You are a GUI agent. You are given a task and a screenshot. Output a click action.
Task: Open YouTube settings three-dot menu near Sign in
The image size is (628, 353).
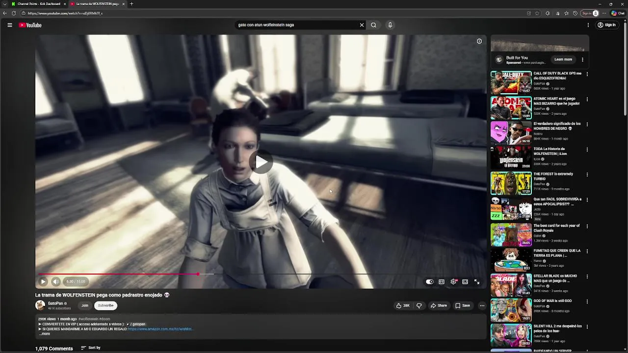[x=588, y=25]
